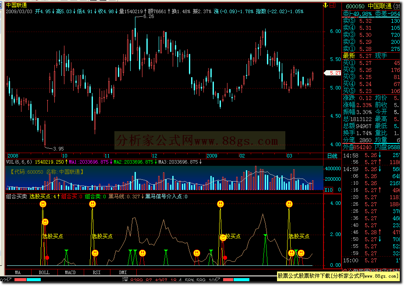Screen dimensions: 405x286
Task: Click the yellow anchor icon above the price axis
Action: click(325, 5)
